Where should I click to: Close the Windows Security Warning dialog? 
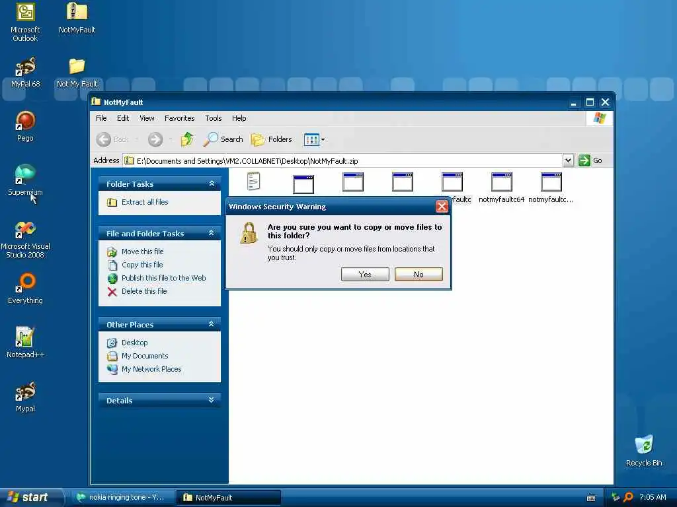[442, 207]
